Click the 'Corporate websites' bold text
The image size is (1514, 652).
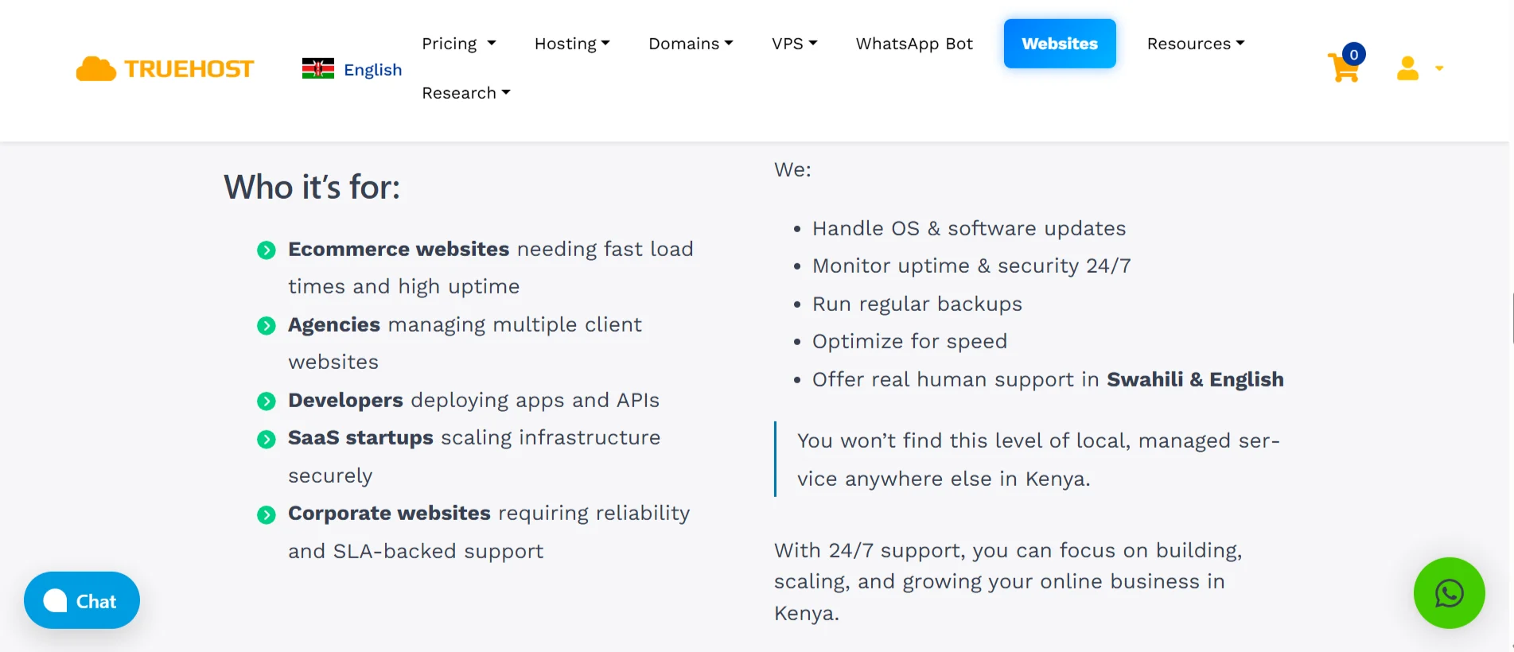point(389,513)
